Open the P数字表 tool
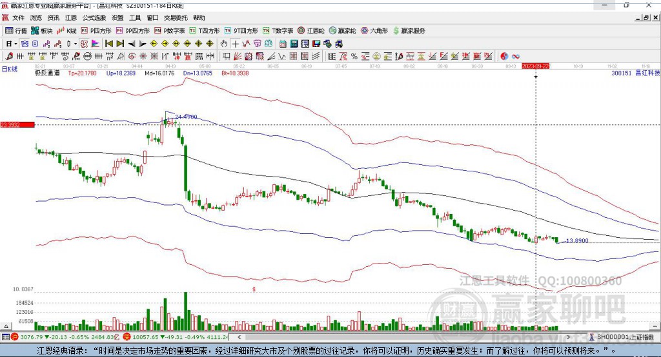The width and height of the screenshot is (661, 357). coord(170,31)
